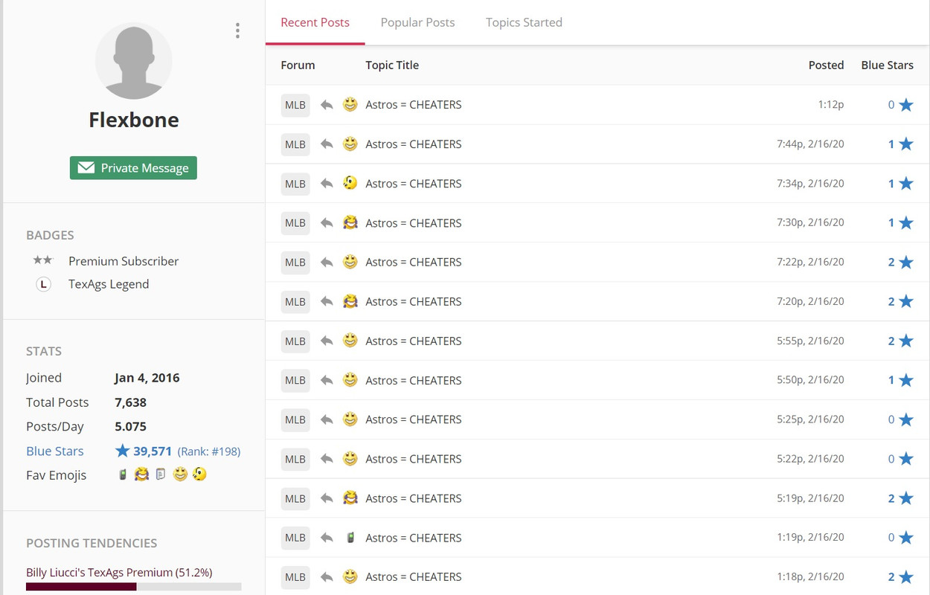The width and height of the screenshot is (930, 595).
Task: Click the Rank #198 text
Action: [x=209, y=451]
